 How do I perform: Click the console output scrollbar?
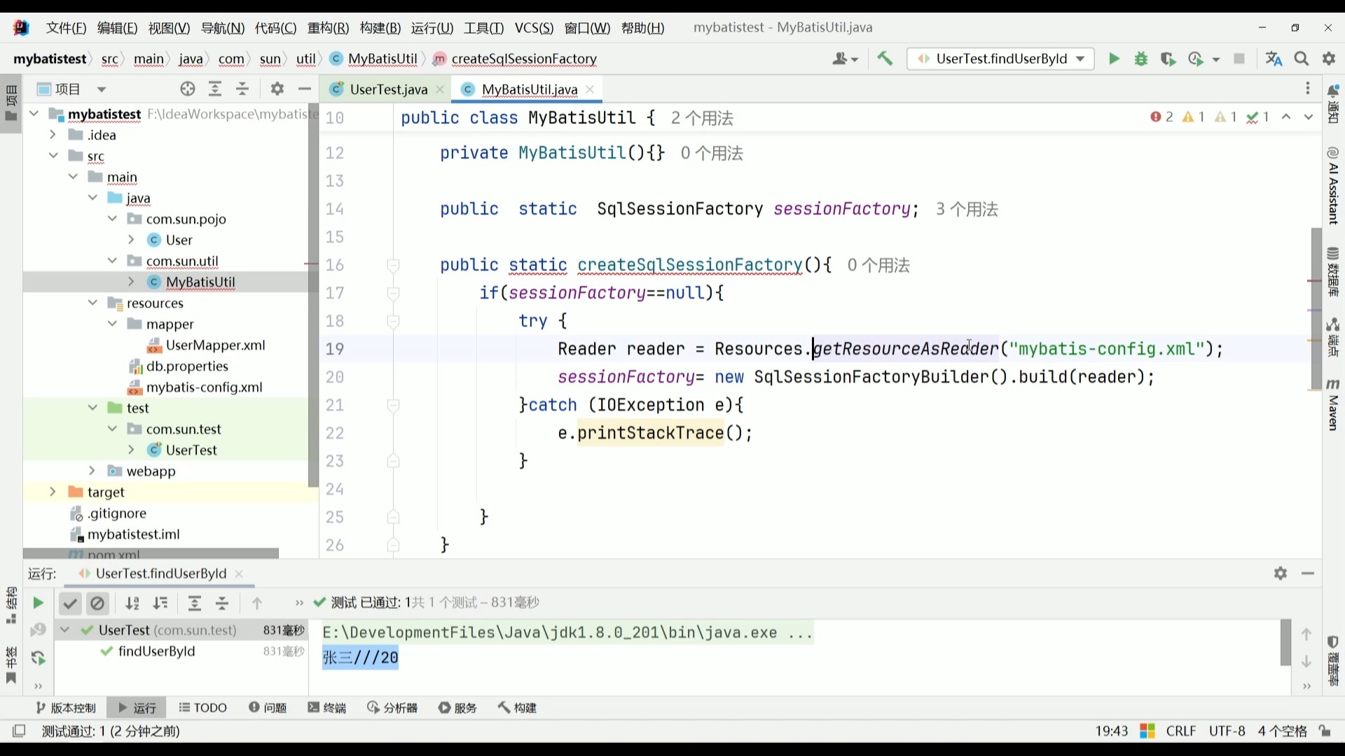[1285, 643]
